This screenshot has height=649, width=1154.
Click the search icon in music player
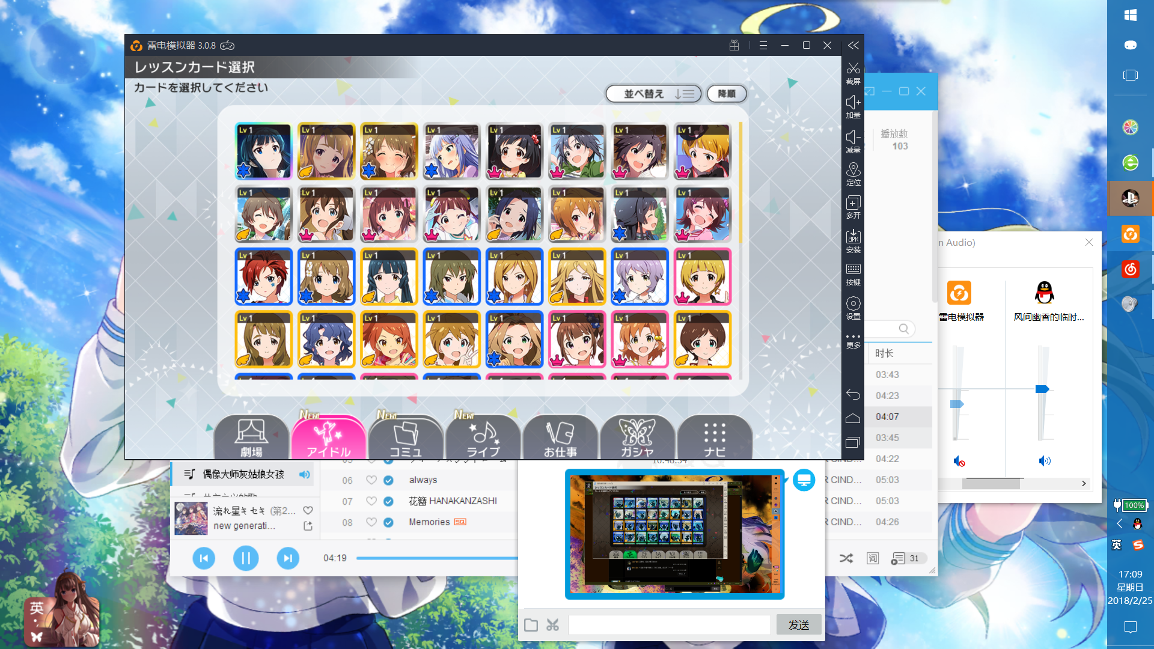[x=903, y=329]
